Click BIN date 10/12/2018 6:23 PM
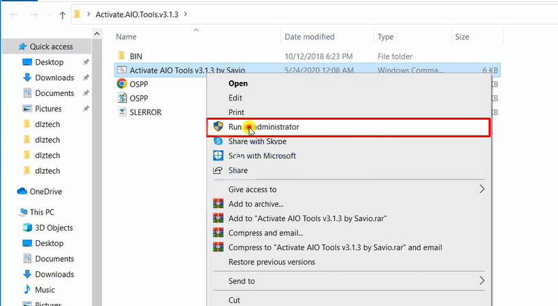This screenshot has height=306, width=558. [x=318, y=56]
